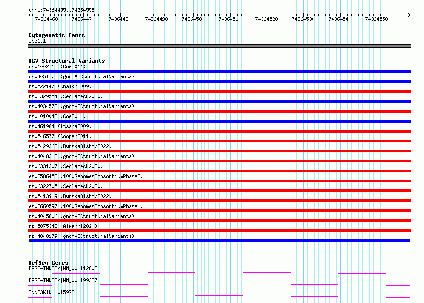Click the red bar for nsv6322705
This screenshot has height=303, width=424.
click(x=219, y=191)
